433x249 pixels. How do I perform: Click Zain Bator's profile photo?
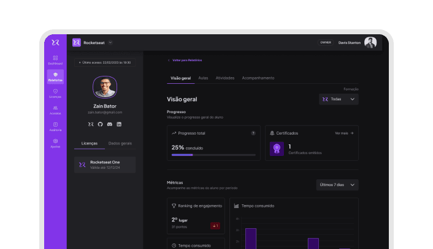click(x=105, y=87)
